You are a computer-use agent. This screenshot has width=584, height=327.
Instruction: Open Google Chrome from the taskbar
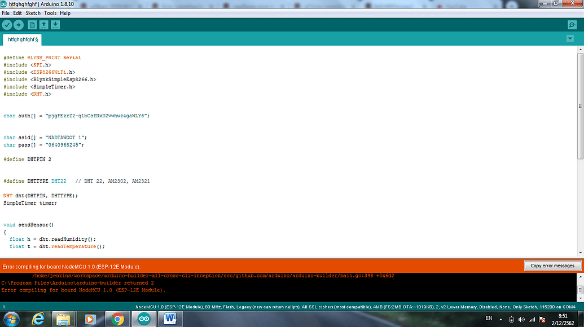[x=117, y=319]
